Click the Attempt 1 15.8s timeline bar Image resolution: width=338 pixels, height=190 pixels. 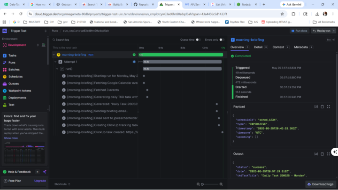click(x=182, y=62)
